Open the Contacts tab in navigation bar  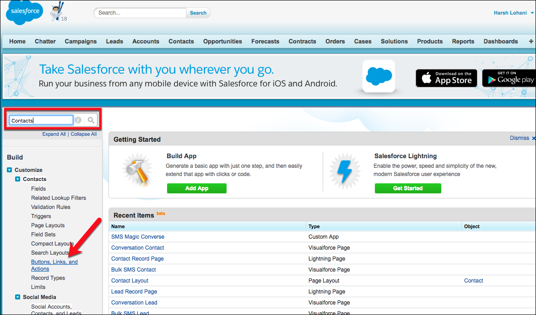coord(181,41)
